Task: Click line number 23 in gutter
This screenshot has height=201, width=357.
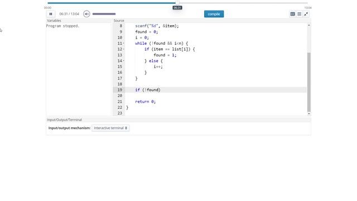Action: pos(120,113)
